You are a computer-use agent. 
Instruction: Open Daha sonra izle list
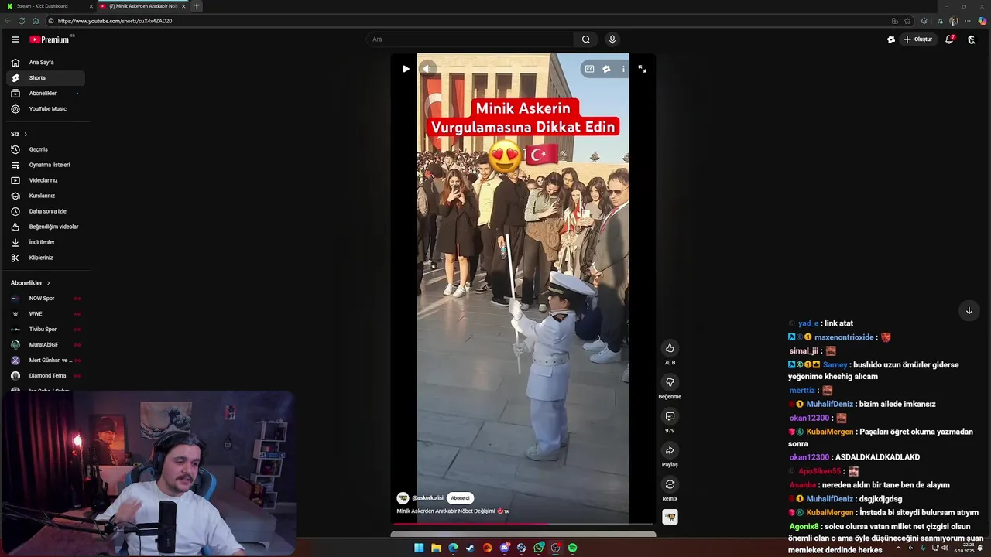pos(45,211)
